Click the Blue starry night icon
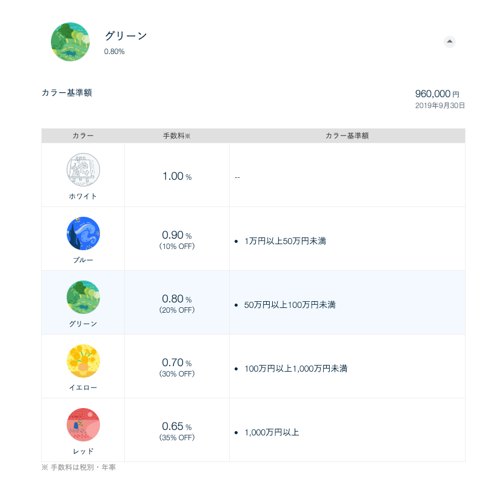Screen dimensions: 488x487 [x=83, y=234]
